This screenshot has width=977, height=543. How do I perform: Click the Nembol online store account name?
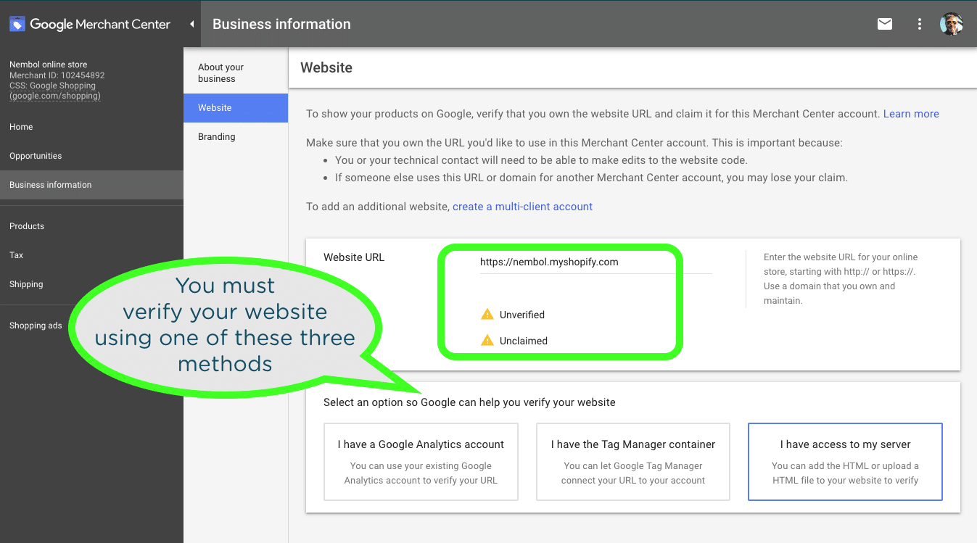(48, 65)
